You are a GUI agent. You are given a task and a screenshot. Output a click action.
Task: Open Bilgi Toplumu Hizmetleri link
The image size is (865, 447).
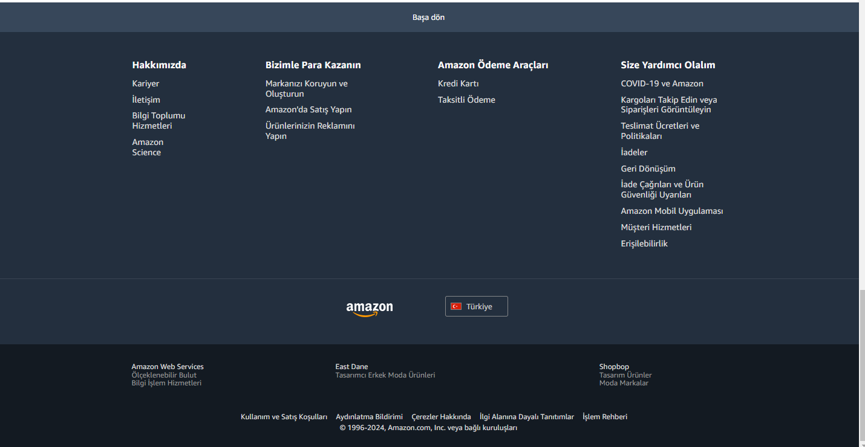(x=159, y=121)
